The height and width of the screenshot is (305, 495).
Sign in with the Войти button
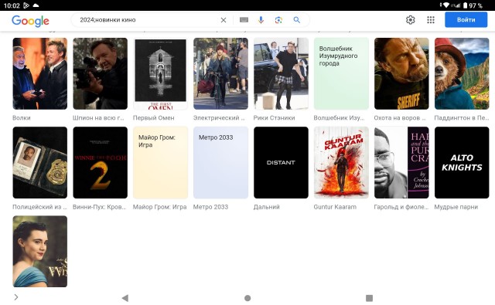coord(466,20)
